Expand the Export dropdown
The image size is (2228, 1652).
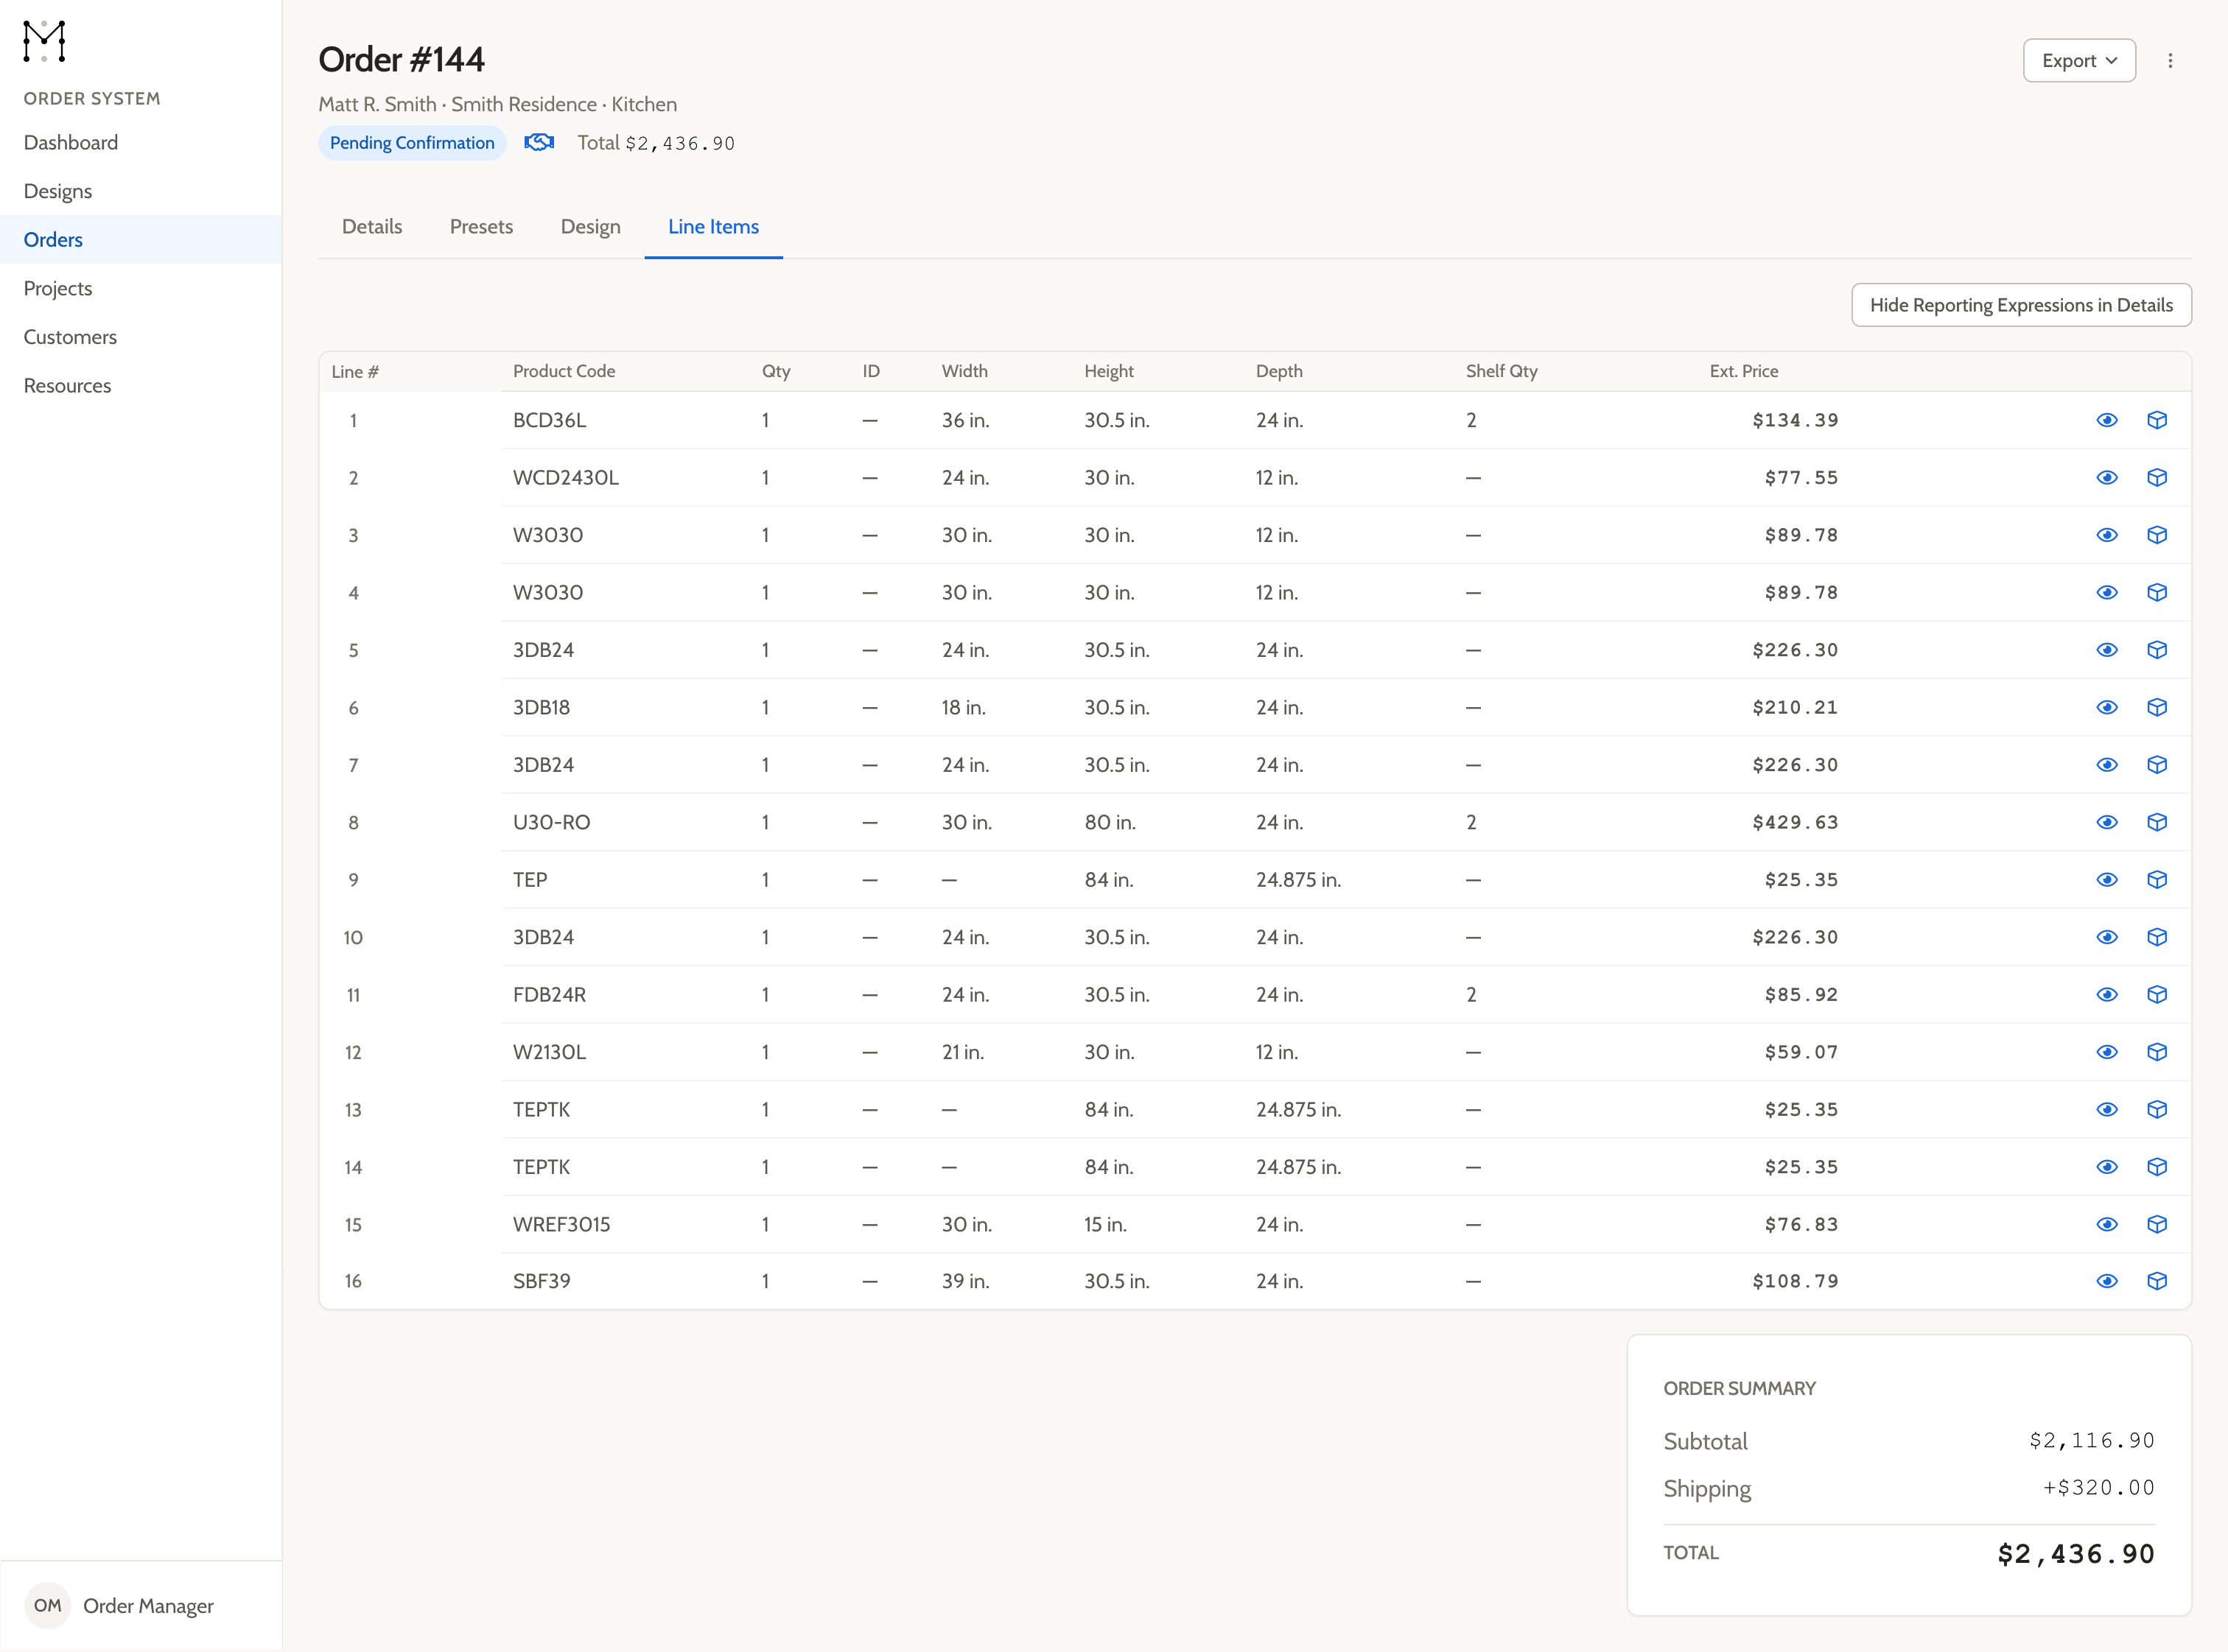(x=2079, y=61)
